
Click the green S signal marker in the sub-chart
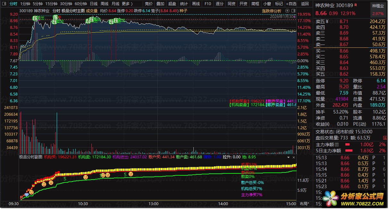tap(65, 179)
